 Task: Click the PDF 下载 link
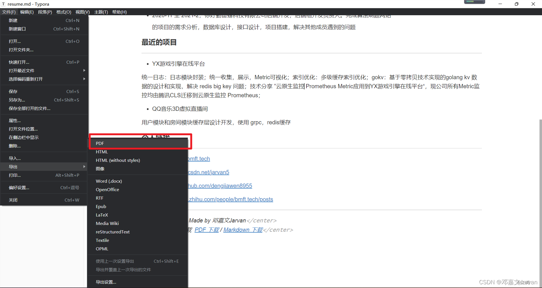click(x=207, y=230)
